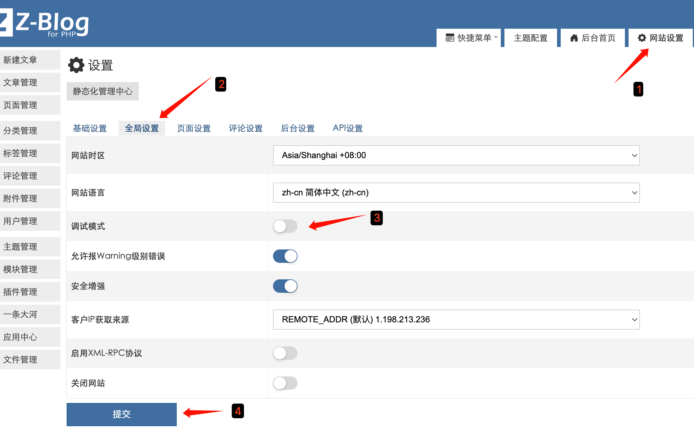
Task: Enable 调试模式 debug mode toggle
Action: 285,226
